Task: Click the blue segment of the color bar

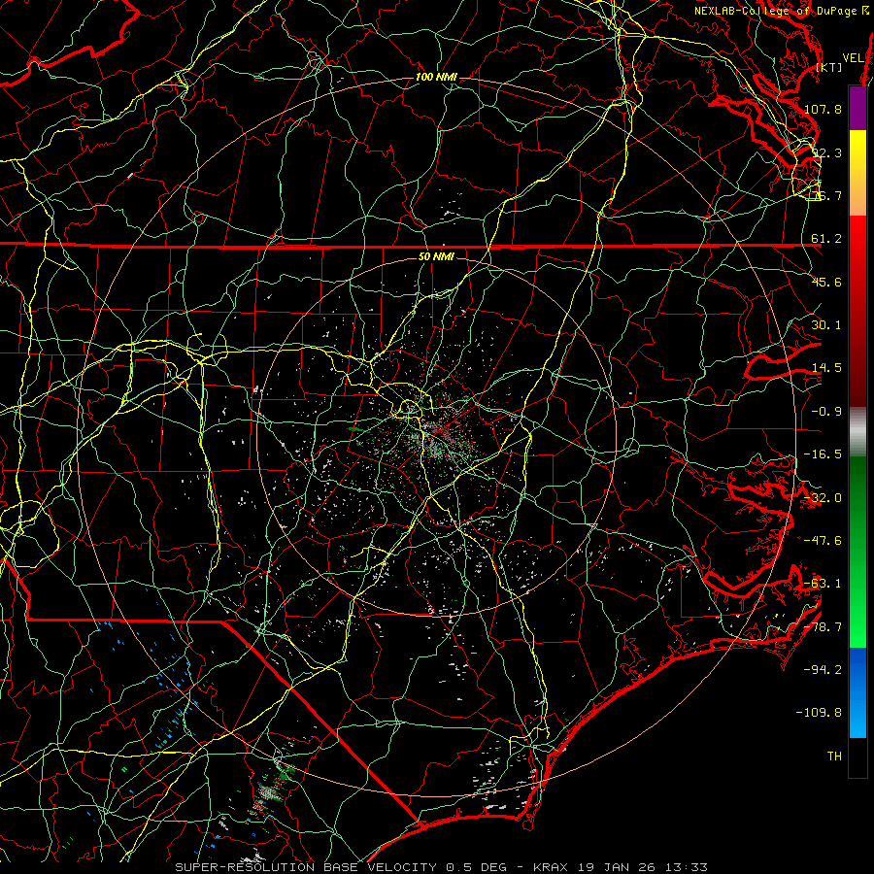Action: coord(857,692)
